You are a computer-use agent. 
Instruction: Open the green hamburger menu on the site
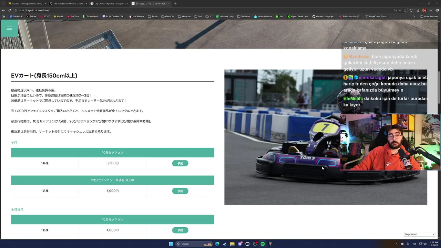click(9, 28)
